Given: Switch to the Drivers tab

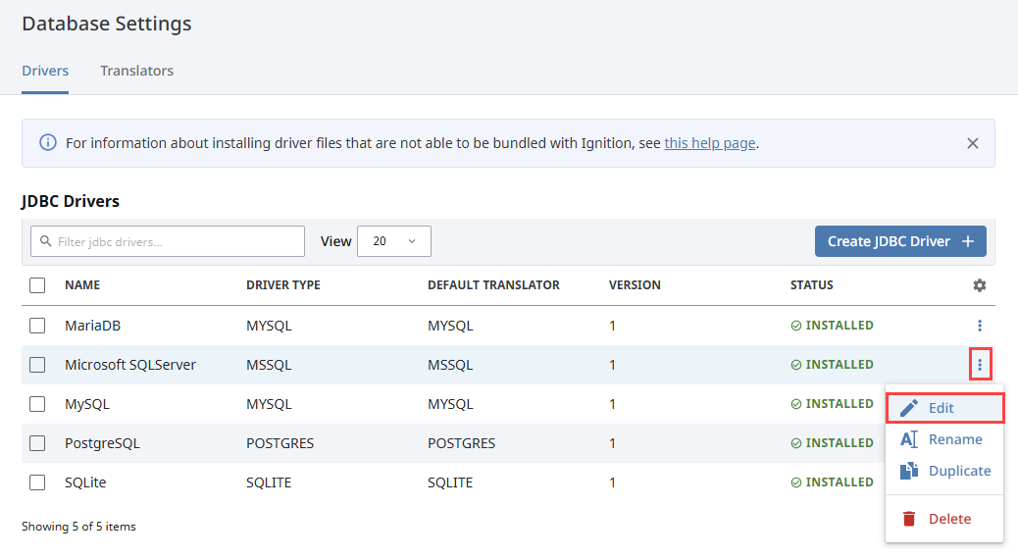Looking at the screenshot, I should tap(45, 71).
